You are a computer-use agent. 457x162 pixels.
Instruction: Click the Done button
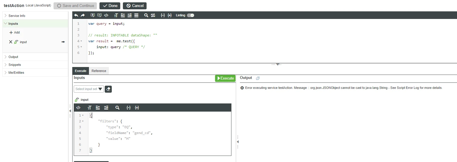(x=110, y=6)
